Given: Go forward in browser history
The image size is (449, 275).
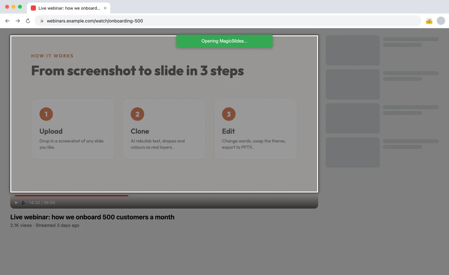Looking at the screenshot, I should [18, 21].
